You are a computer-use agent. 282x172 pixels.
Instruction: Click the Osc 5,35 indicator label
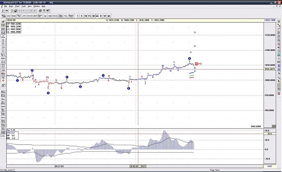11,130
